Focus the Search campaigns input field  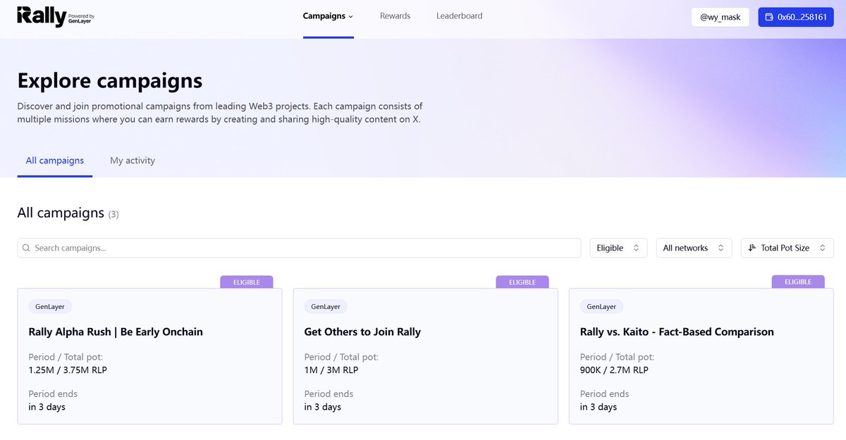point(303,248)
